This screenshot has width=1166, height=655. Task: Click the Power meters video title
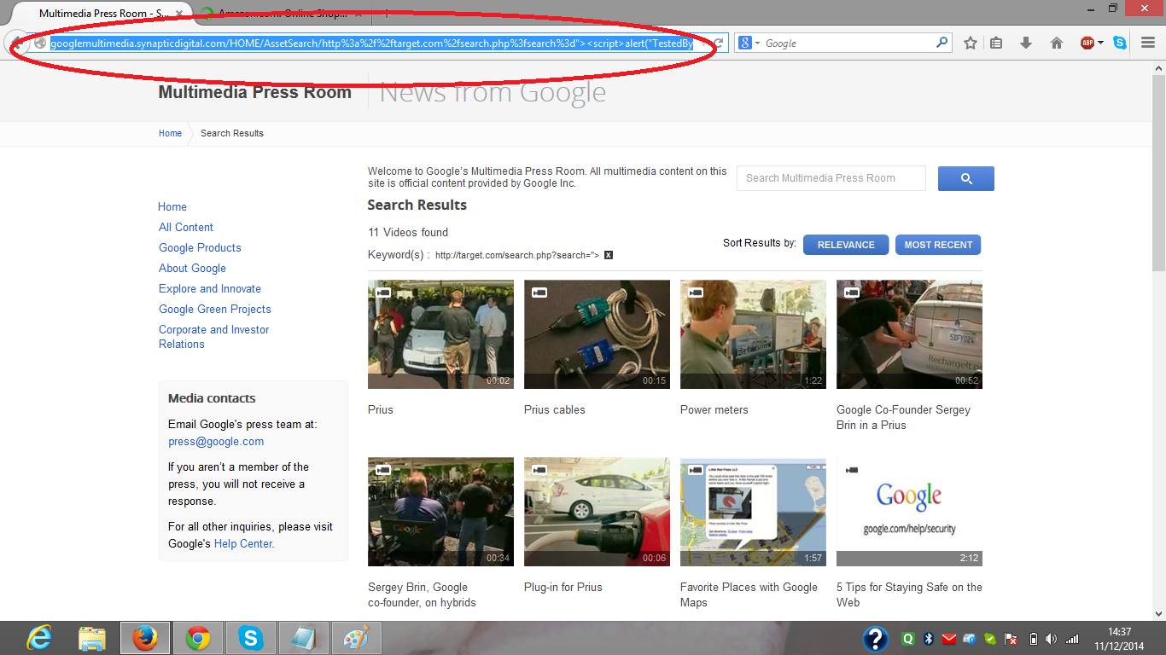click(x=714, y=409)
